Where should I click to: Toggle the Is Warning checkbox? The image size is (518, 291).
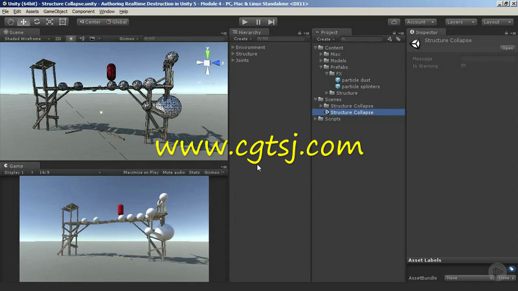click(464, 66)
